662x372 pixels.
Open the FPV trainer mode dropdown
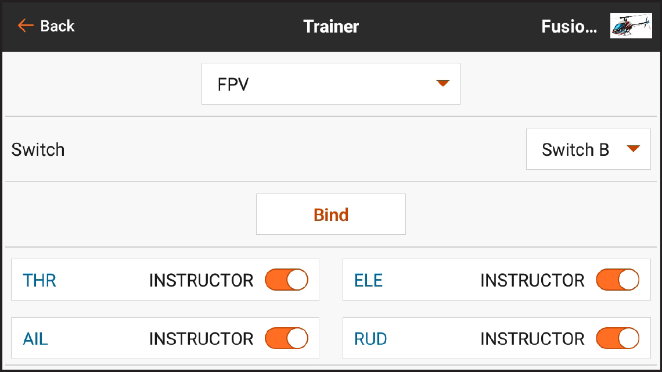(331, 83)
